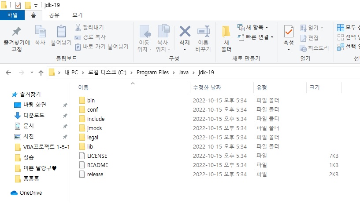Click the Select all (모두 선택) icon
Viewport: 360px width, 211px height.
341,28
